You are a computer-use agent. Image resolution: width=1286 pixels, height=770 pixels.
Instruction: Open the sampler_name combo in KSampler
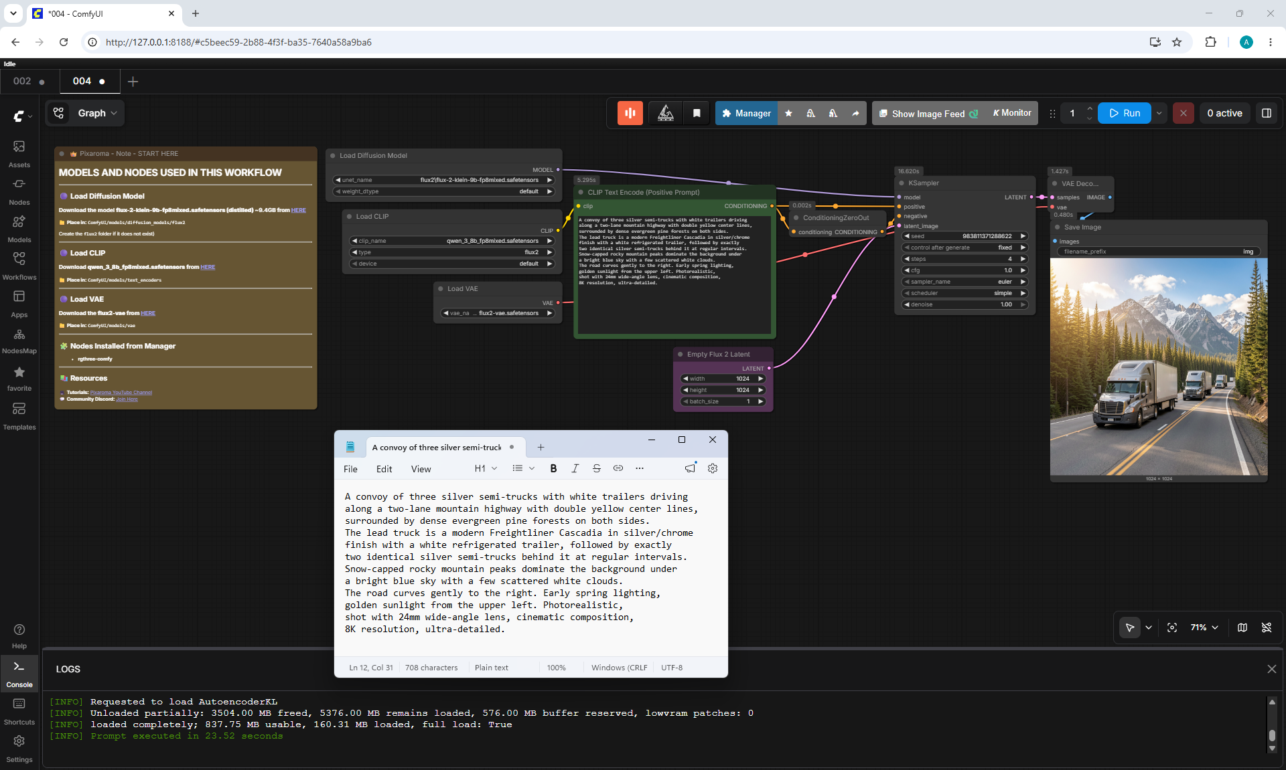tap(964, 282)
